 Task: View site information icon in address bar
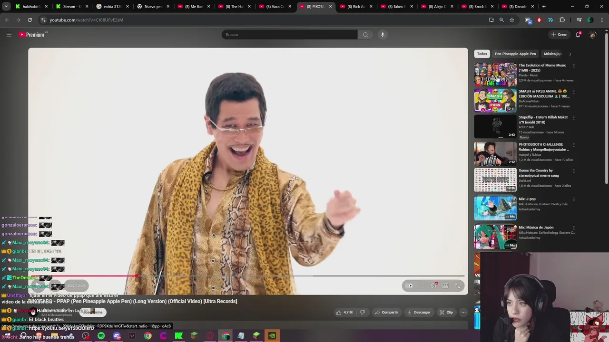pos(43,20)
